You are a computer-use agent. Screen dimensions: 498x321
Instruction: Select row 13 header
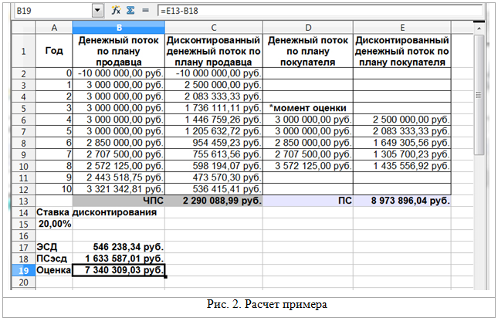(x=24, y=200)
